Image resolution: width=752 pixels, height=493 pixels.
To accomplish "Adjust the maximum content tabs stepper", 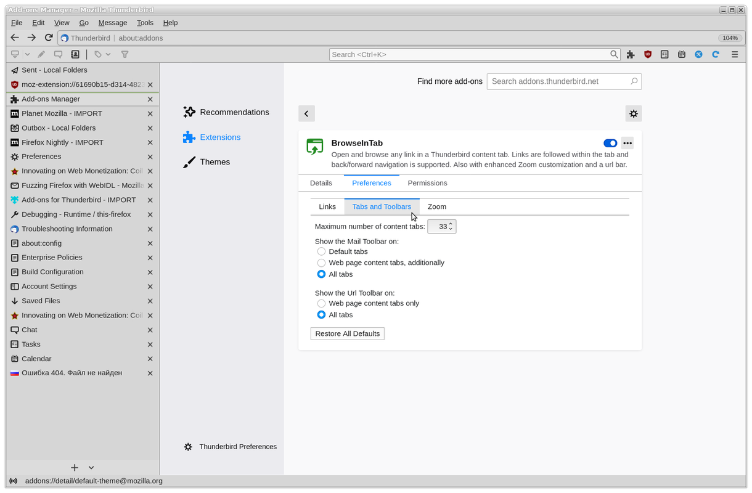I will tap(442, 227).
